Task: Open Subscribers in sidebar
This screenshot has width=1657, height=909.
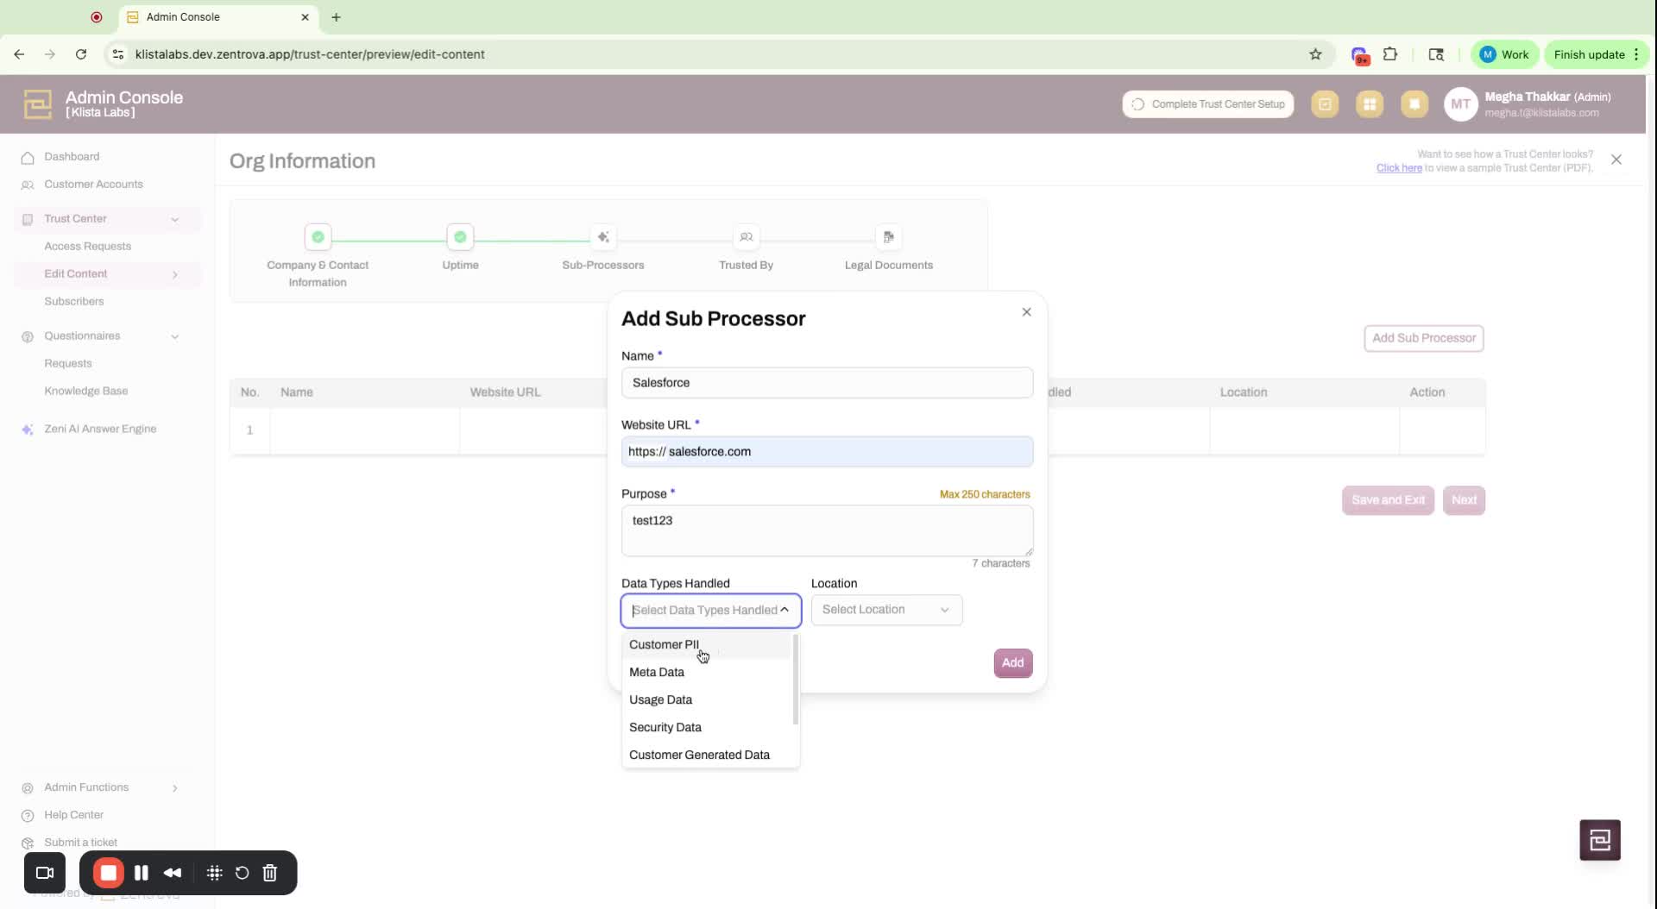Action: 73,302
